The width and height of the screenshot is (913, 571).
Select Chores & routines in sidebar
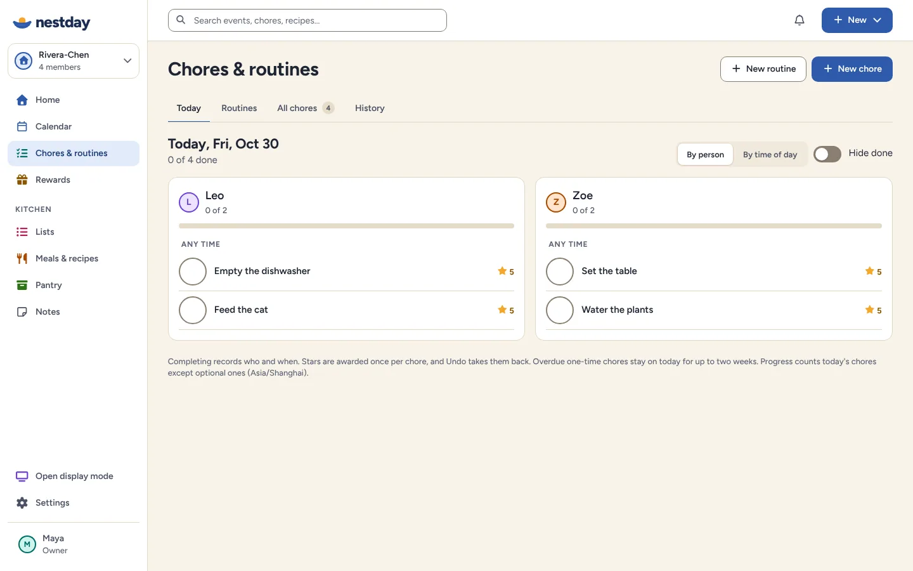(74, 153)
